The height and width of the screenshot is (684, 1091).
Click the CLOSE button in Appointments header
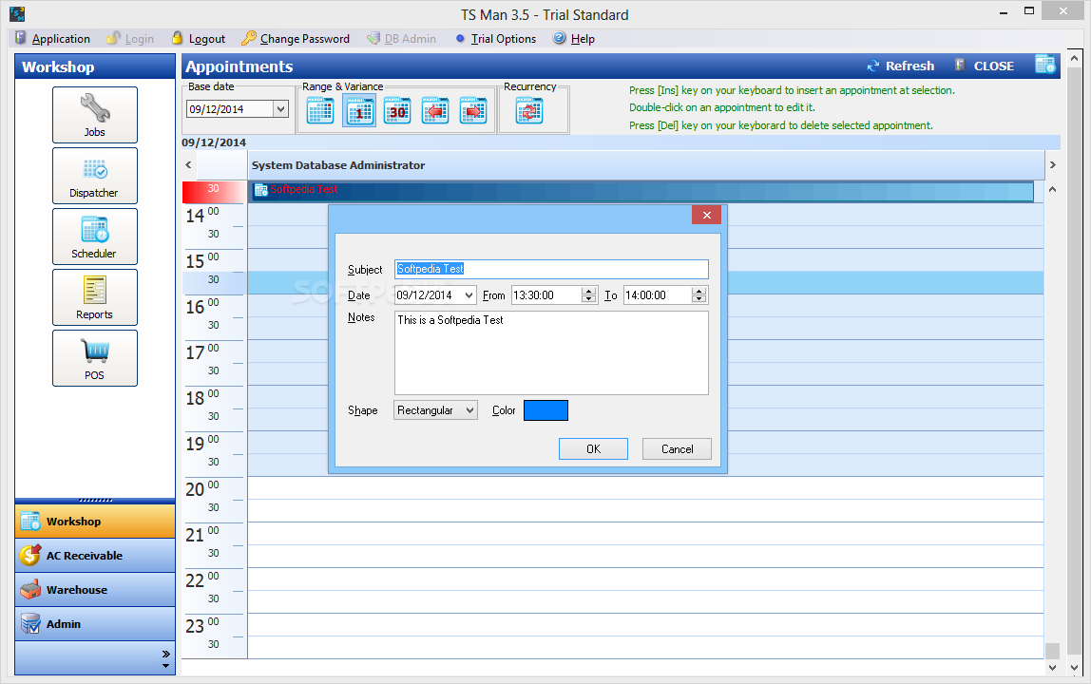[x=984, y=66]
